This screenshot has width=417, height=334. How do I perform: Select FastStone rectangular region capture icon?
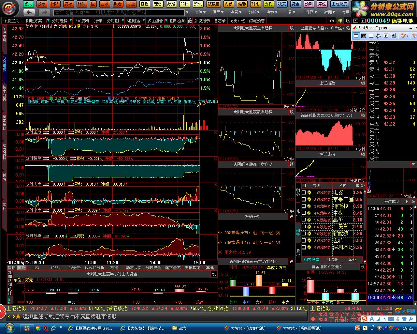371,36
